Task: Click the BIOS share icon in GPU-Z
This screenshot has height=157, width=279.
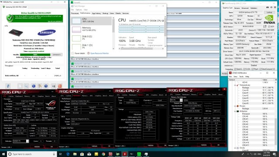Action: click(x=265, y=27)
